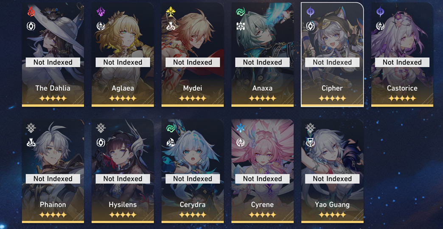Click the Ice element icon on Cyrene's card
443x229 pixels.
pyautogui.click(x=241, y=128)
